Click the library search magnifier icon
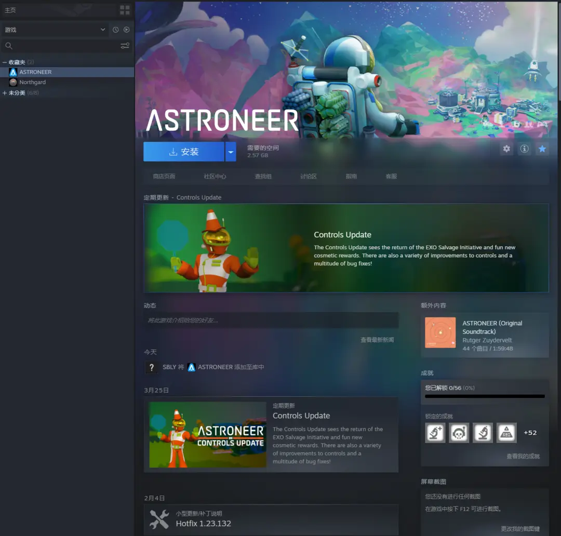This screenshot has width=561, height=536. point(9,46)
